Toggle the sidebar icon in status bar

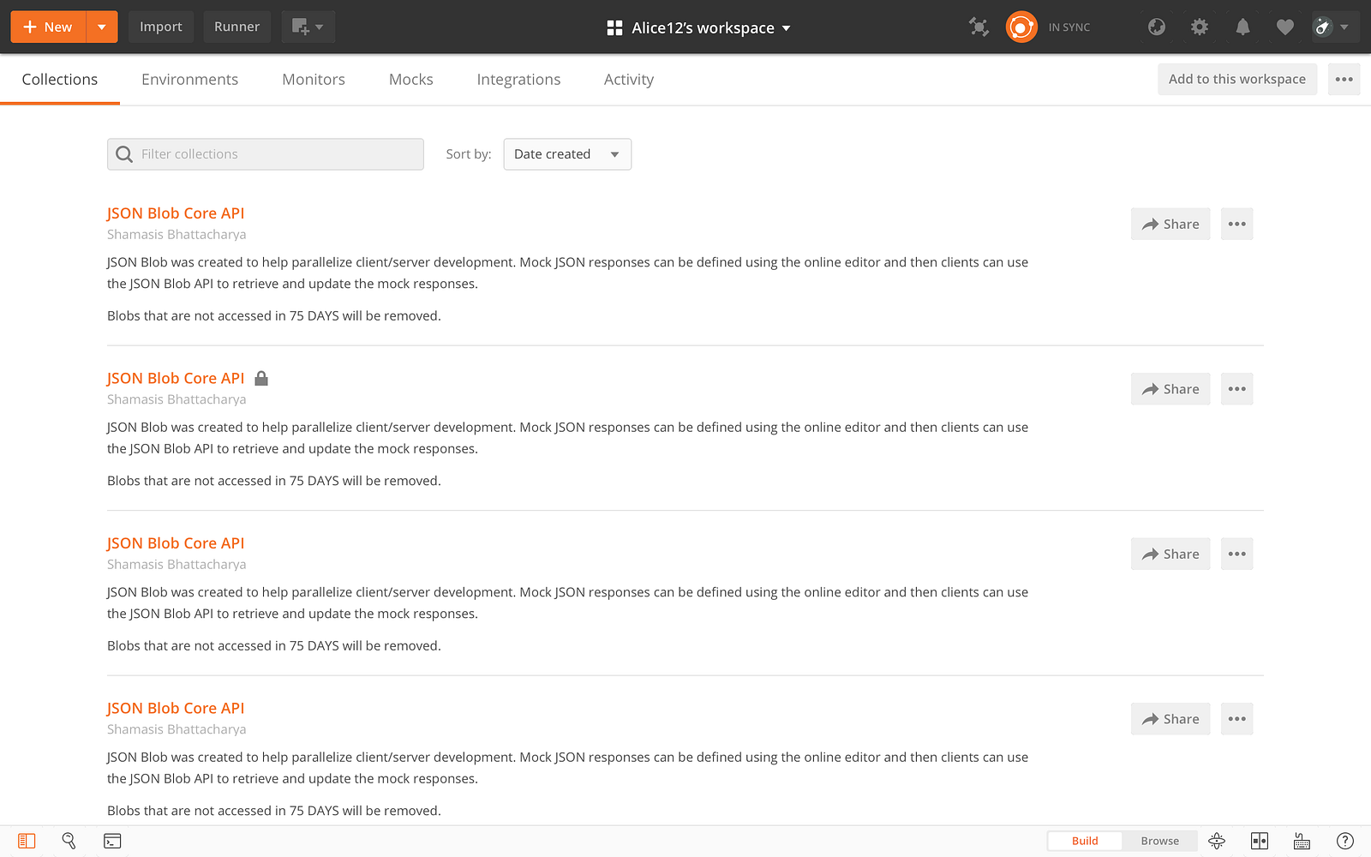[27, 841]
